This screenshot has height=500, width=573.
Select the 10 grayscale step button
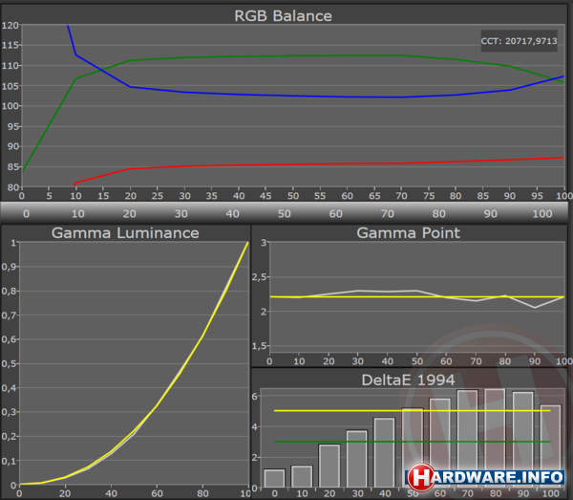click(78, 212)
